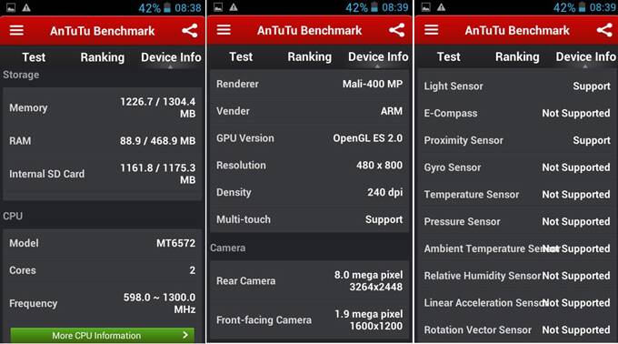The height and width of the screenshot is (344, 618).
Task: Select the Internal SD Card row
Action: 103,174
